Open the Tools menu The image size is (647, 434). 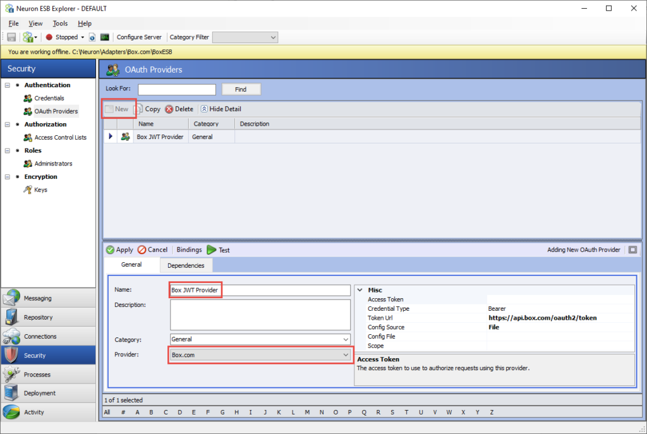tap(60, 23)
